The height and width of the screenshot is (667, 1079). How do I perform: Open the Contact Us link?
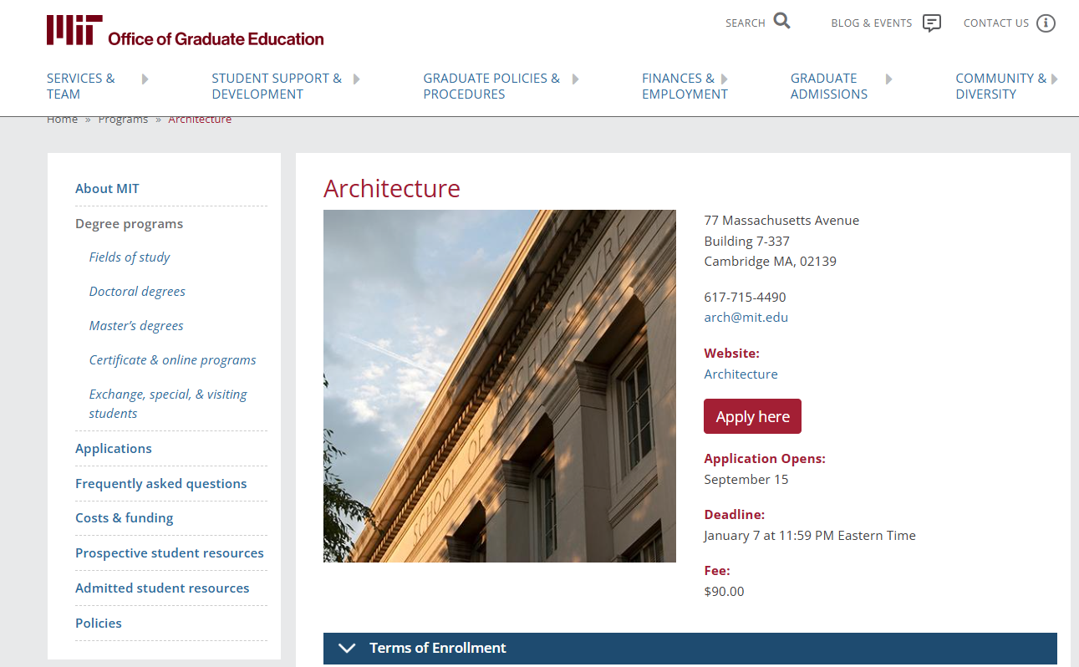pos(996,23)
